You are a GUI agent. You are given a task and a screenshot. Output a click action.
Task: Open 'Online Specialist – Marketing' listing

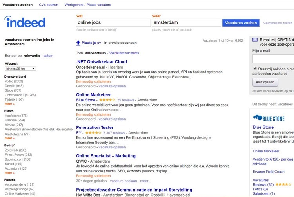tap(106, 156)
